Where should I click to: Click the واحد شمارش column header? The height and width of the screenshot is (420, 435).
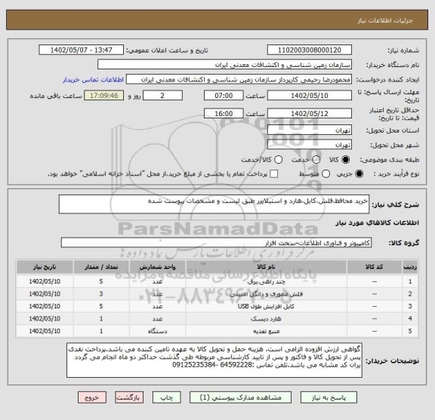[157, 267]
